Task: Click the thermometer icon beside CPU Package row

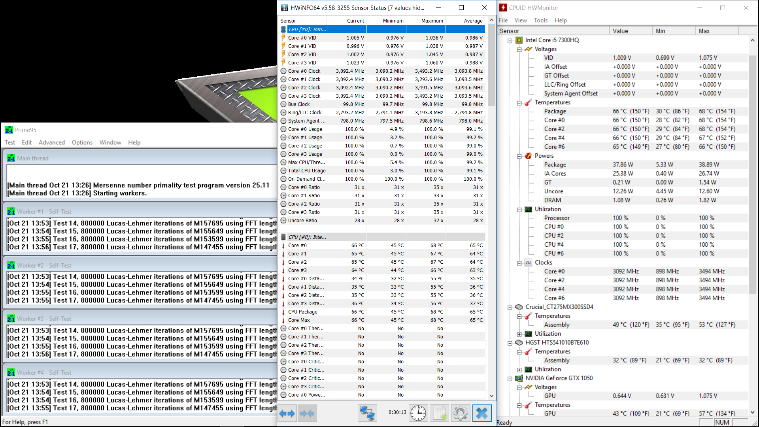Action: click(283, 312)
